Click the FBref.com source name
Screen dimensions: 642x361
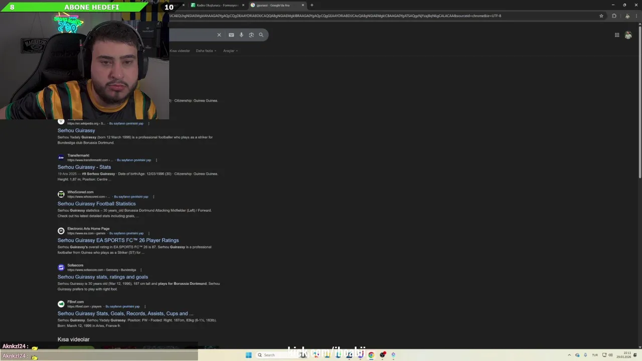[76, 302]
